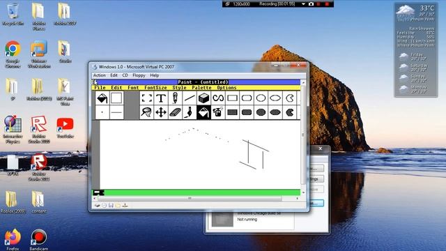Click the Virtual PC scrollbar down arrow
This screenshot has height=251, width=446.
303,192
